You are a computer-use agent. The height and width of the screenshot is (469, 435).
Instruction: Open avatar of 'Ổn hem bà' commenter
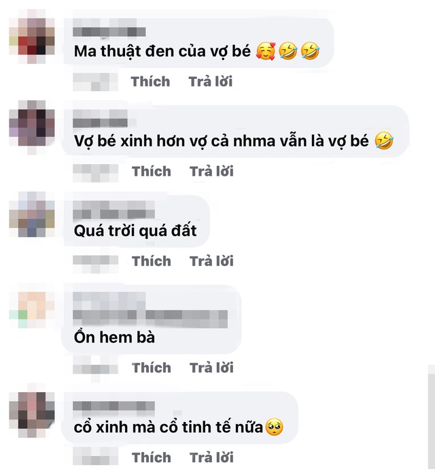click(32, 310)
